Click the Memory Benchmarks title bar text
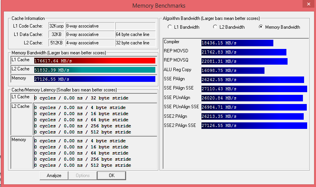Image resolution: width=316 pixels, height=187 pixels. 159,6
